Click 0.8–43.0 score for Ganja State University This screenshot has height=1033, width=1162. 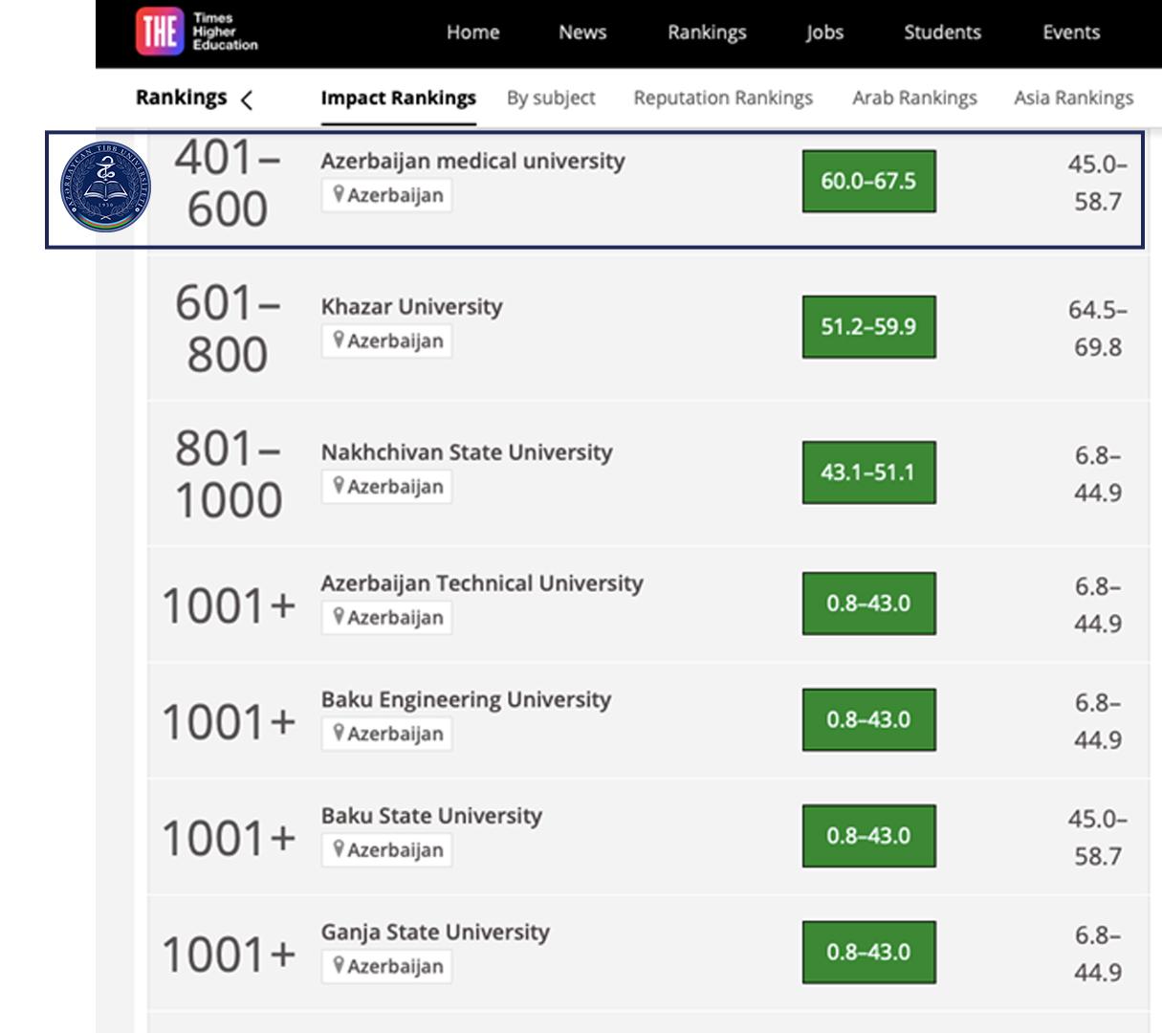pyautogui.click(x=868, y=952)
